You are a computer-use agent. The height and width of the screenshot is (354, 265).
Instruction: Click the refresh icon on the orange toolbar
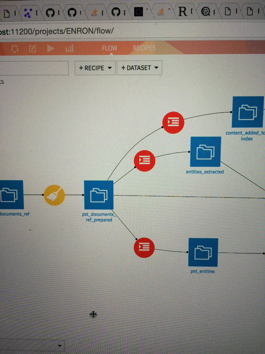tap(14, 48)
